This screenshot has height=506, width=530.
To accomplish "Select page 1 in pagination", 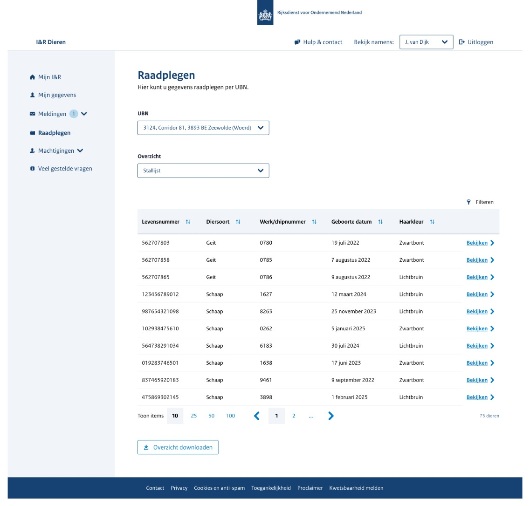I will (276, 416).
